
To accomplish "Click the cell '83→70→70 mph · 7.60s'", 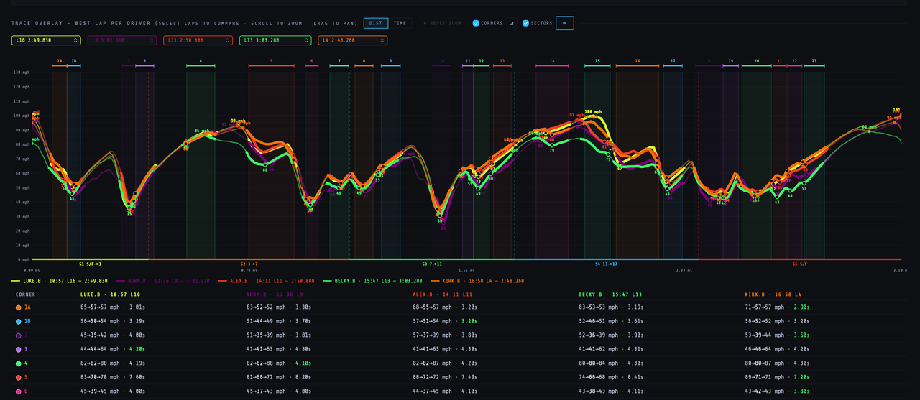I will click(x=114, y=377).
